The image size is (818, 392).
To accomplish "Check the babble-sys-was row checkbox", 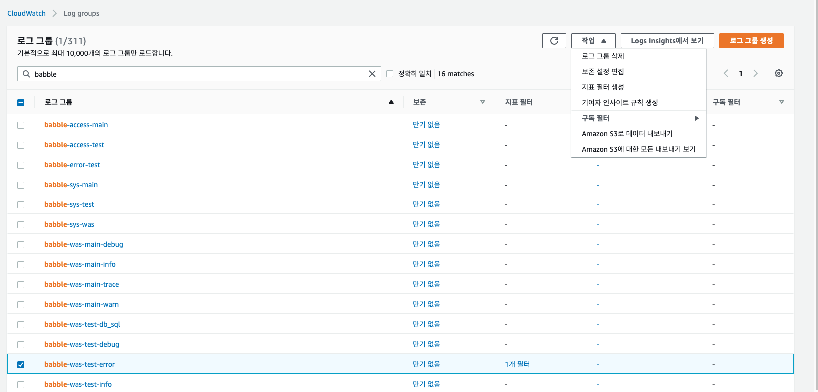I will tap(21, 224).
